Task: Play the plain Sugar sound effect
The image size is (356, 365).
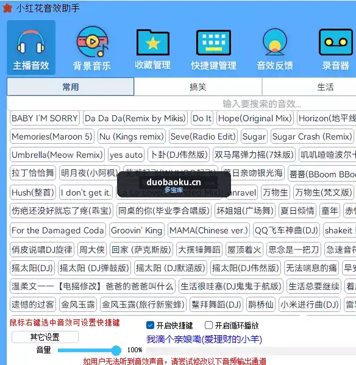Action: 254,136
